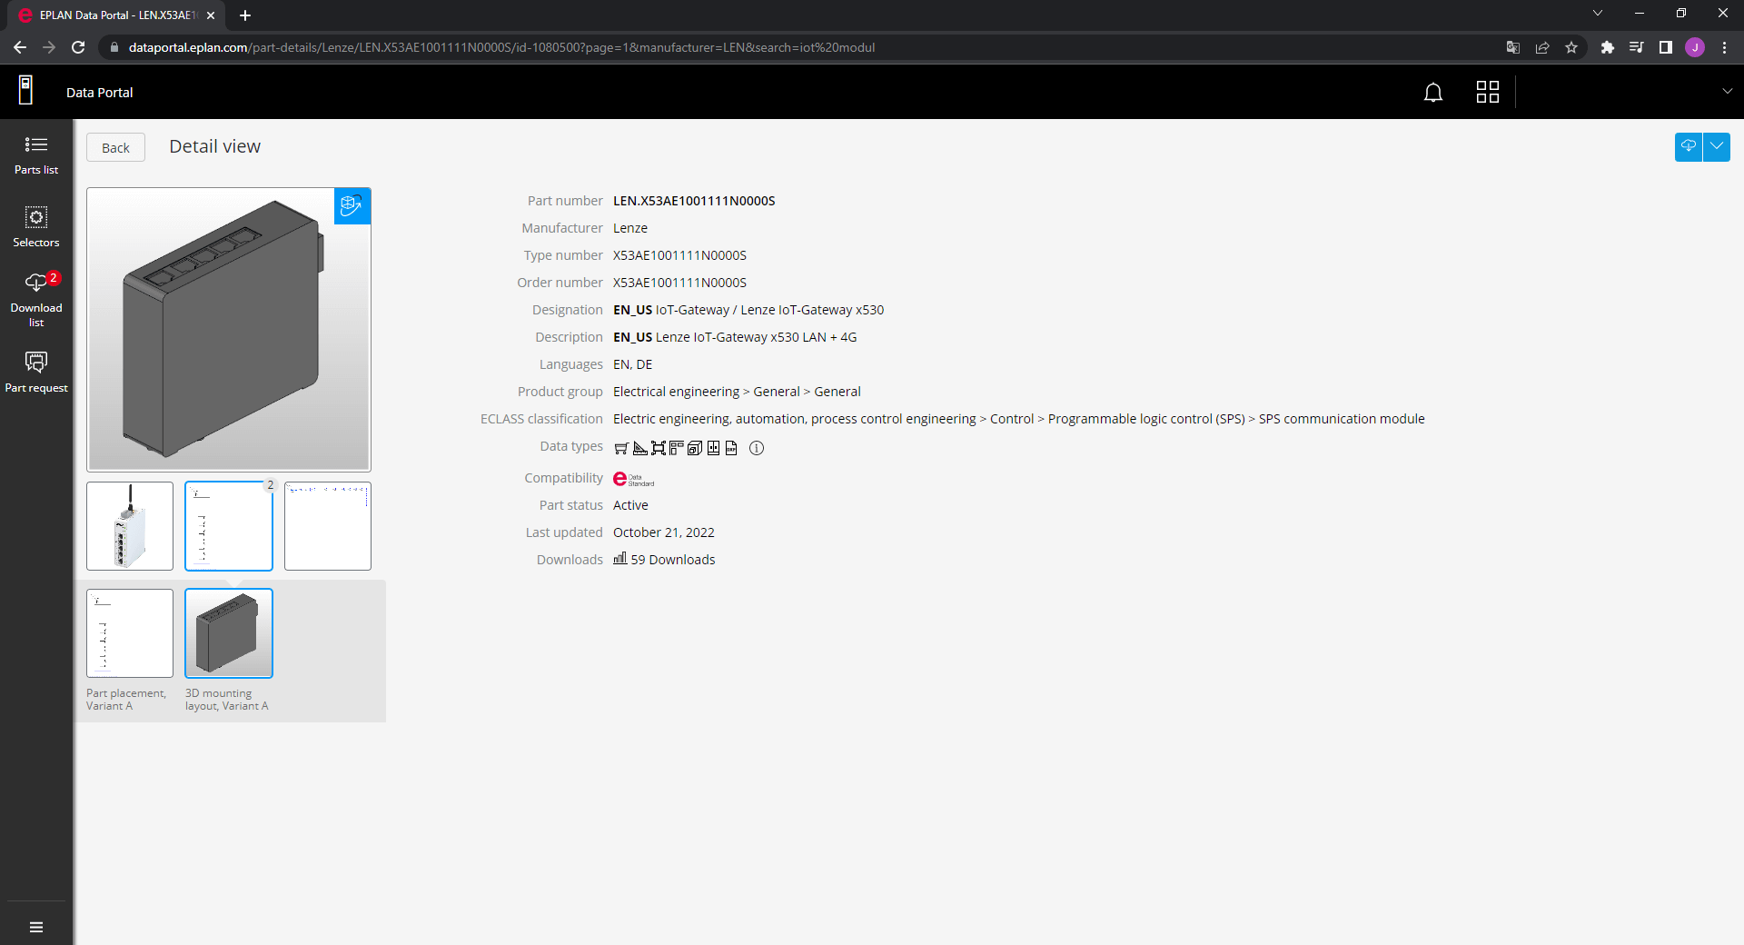The width and height of the screenshot is (1744, 945).
Task: Open a new browser tab
Action: pos(245,15)
